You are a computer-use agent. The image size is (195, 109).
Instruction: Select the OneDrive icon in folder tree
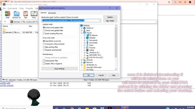click(84, 28)
